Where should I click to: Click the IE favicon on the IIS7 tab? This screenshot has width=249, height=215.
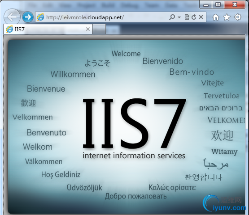click(x=9, y=29)
